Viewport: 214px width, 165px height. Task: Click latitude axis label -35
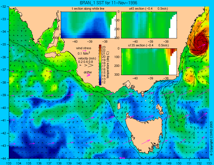pyautogui.click(x=3, y=44)
